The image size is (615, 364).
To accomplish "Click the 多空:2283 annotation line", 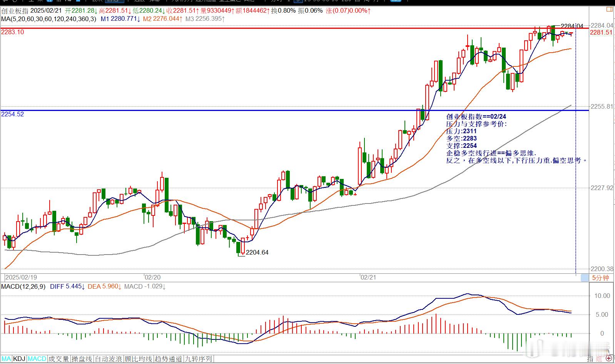I will 461,138.
